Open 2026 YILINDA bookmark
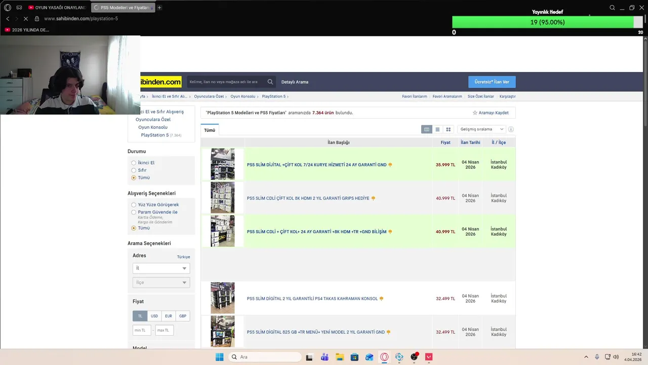 tap(27, 30)
